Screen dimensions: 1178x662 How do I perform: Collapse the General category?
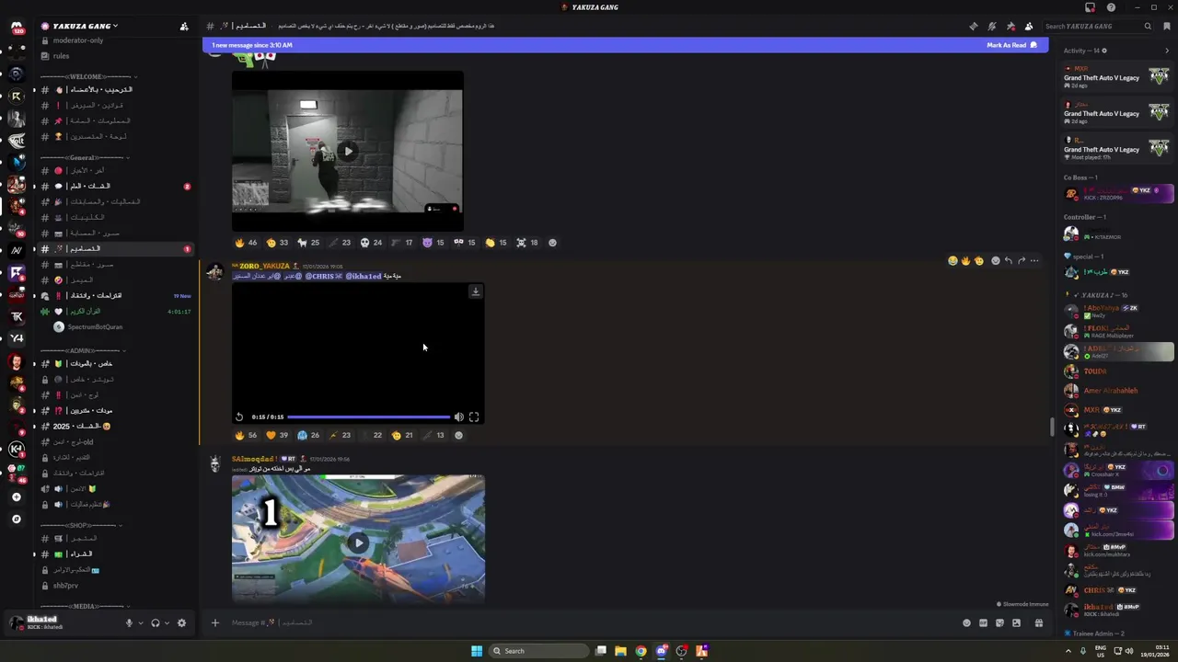coord(85,157)
